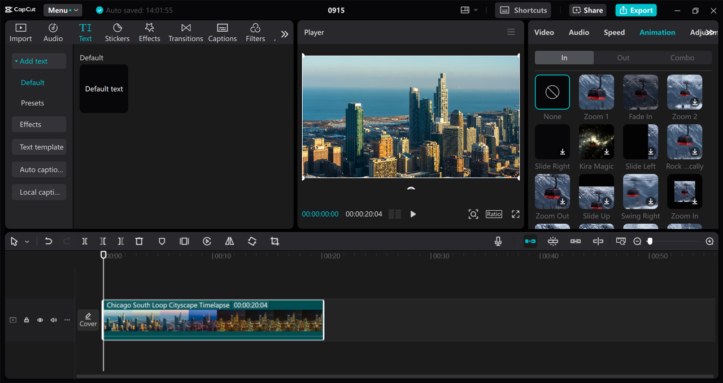
Task: Select the In animation tab
Action: click(564, 58)
